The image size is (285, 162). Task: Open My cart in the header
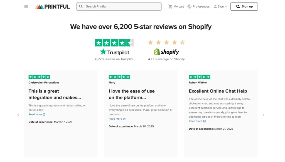(179, 6)
